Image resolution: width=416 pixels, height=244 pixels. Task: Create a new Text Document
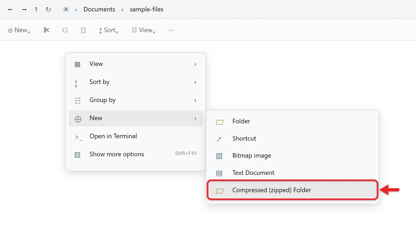(293, 173)
